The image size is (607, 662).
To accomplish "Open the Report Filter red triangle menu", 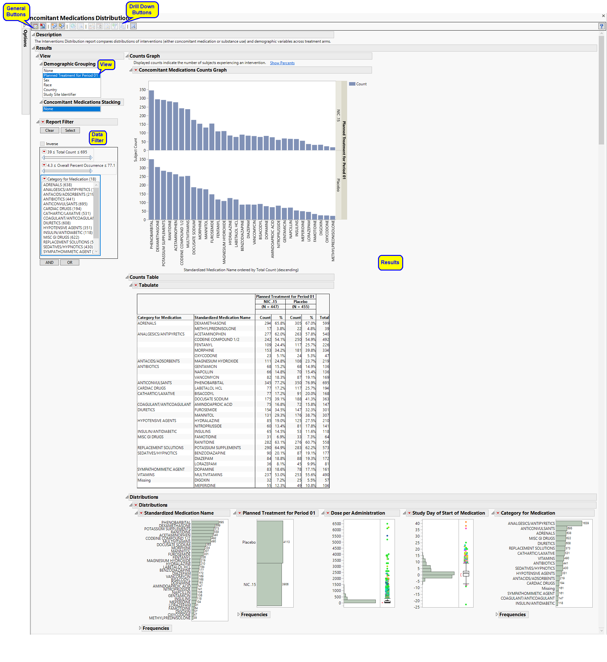I will [x=43, y=122].
